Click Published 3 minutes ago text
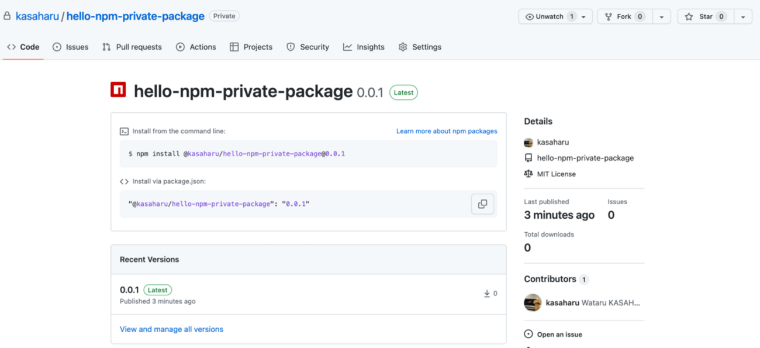Screen dimensions: 760x348 (158, 301)
